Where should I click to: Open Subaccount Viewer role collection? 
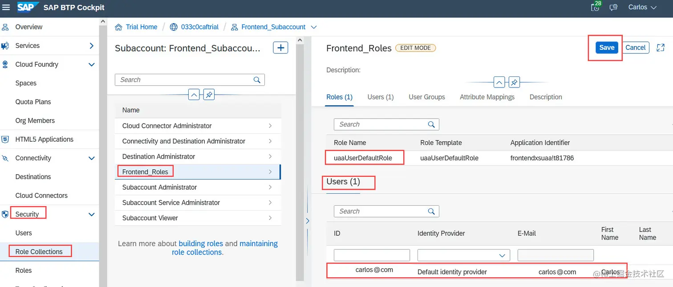(x=198, y=218)
